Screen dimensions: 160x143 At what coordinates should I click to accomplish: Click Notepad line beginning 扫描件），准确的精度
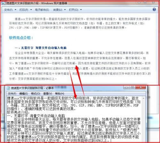(x=41, y=109)
